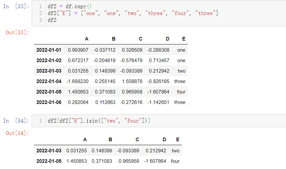Click the In [53] cell prompt
Image resolution: width=286 pixels, height=169 pixels.
(16, 7)
